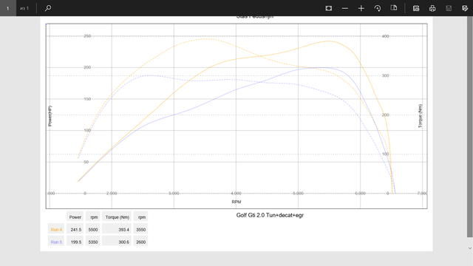Click the Run 4 power value 241.5
The height and width of the screenshot is (266, 473).
(75, 230)
